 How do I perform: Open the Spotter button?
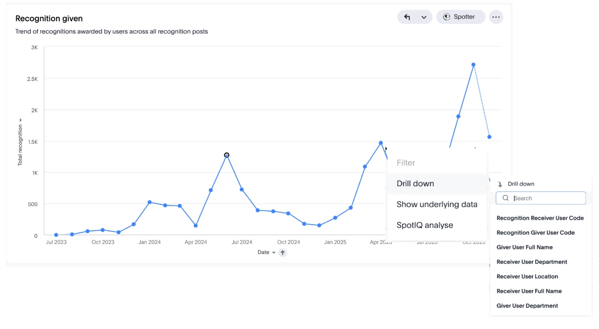[x=460, y=17]
